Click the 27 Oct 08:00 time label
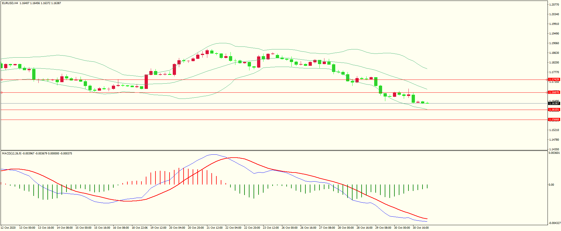Screen dimensions: 561x231 (327, 228)
